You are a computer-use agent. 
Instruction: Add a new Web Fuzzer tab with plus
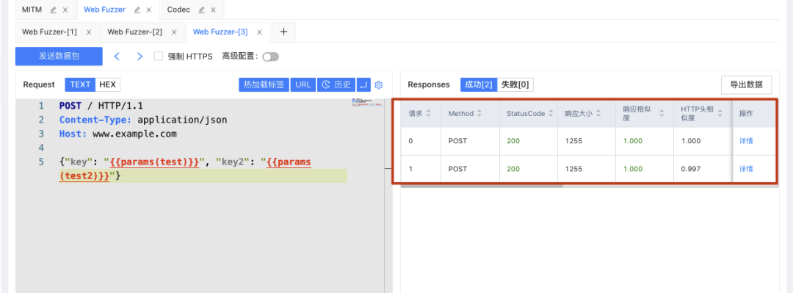[x=283, y=32]
